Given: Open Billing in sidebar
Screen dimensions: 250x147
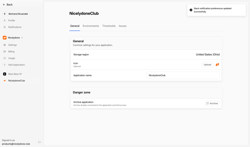Looking at the screenshot, I should tap(11, 52).
